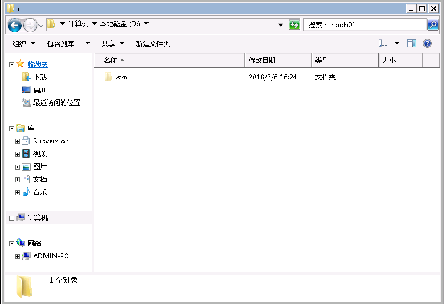Open Desktop (桌面) in favorites

40,90
